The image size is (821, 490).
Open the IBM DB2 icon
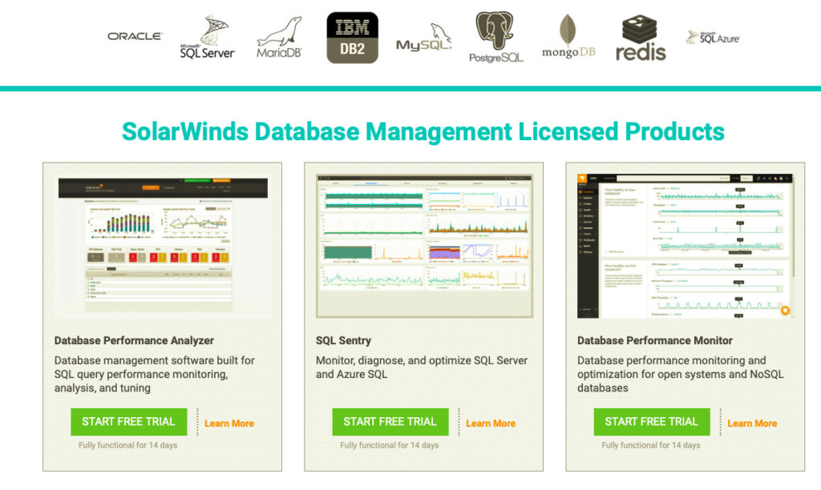click(351, 35)
